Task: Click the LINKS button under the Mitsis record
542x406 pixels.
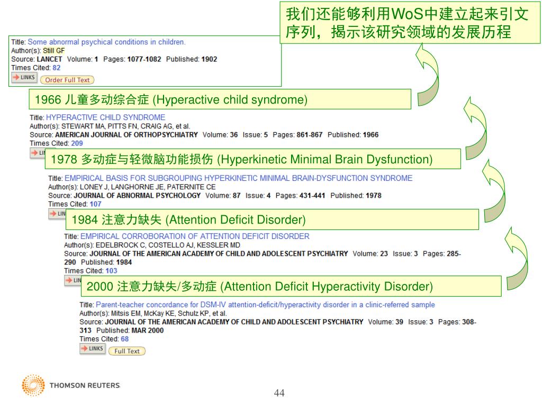Action: coord(92,349)
